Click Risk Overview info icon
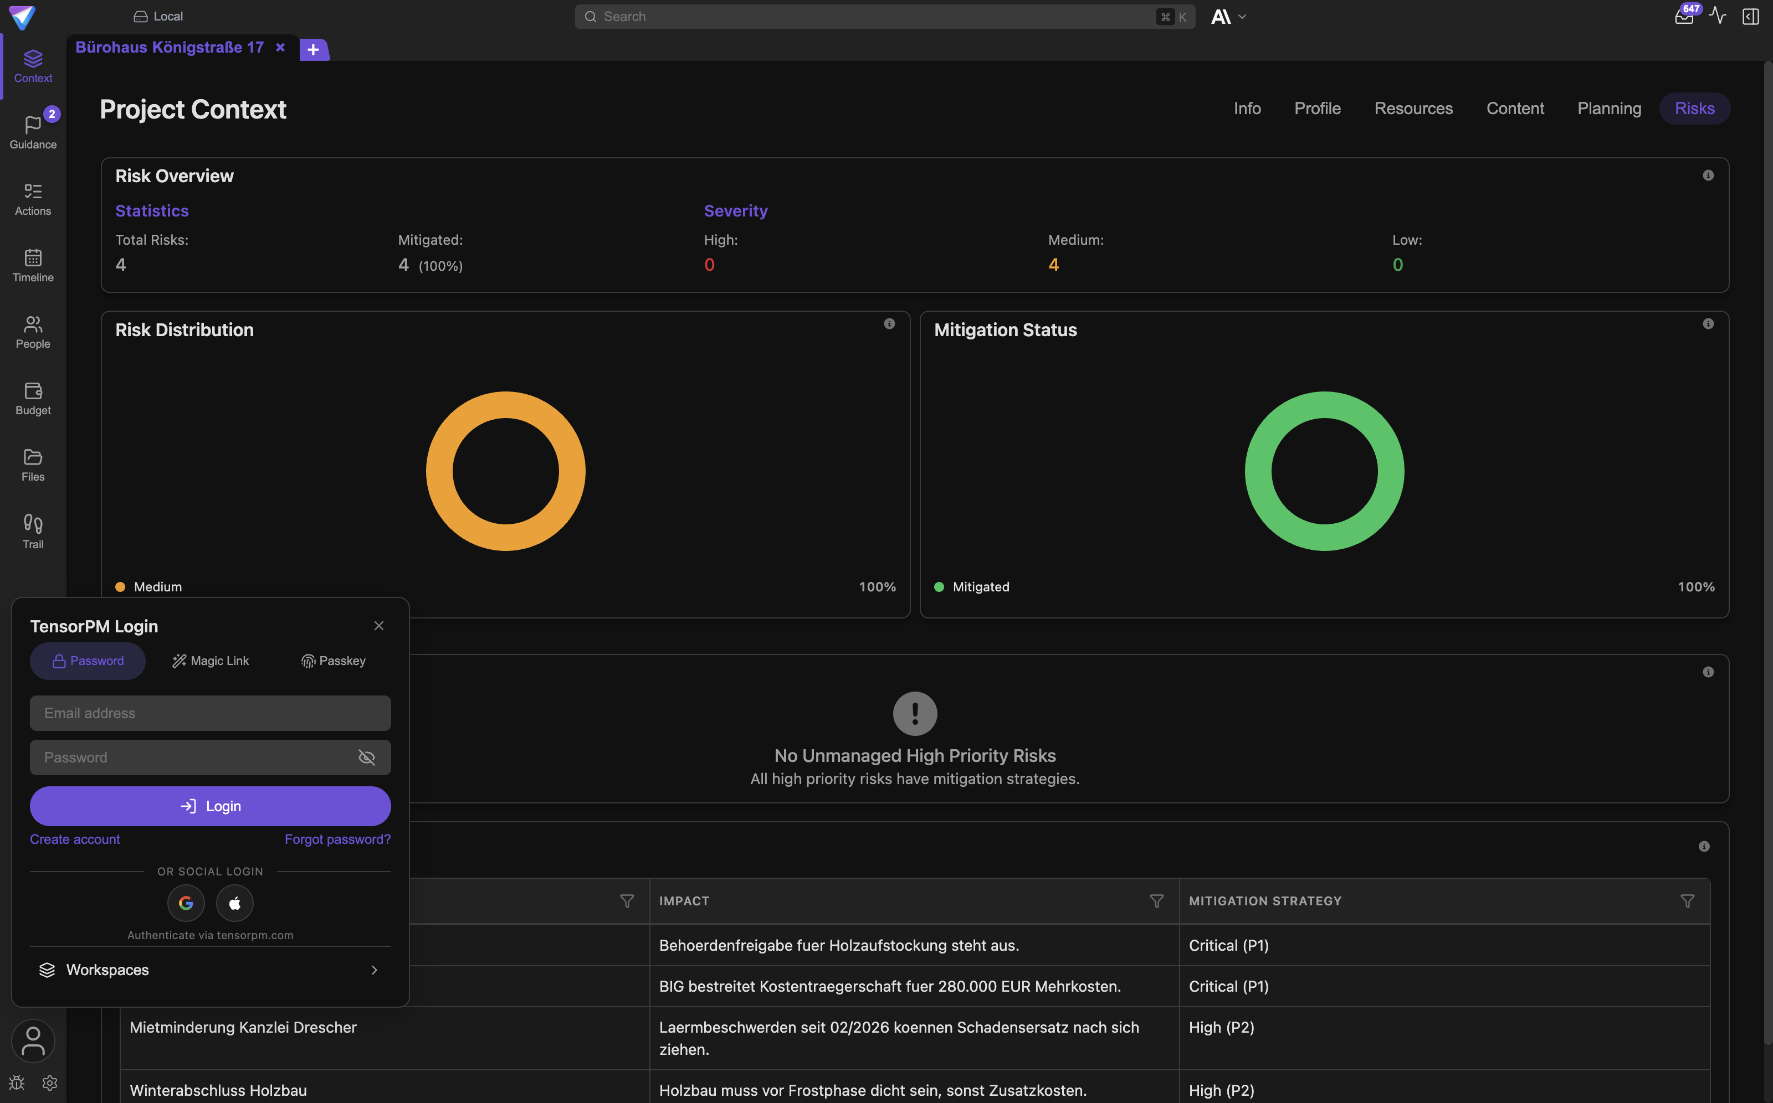Screen dimensions: 1773x1103 click(x=1708, y=175)
